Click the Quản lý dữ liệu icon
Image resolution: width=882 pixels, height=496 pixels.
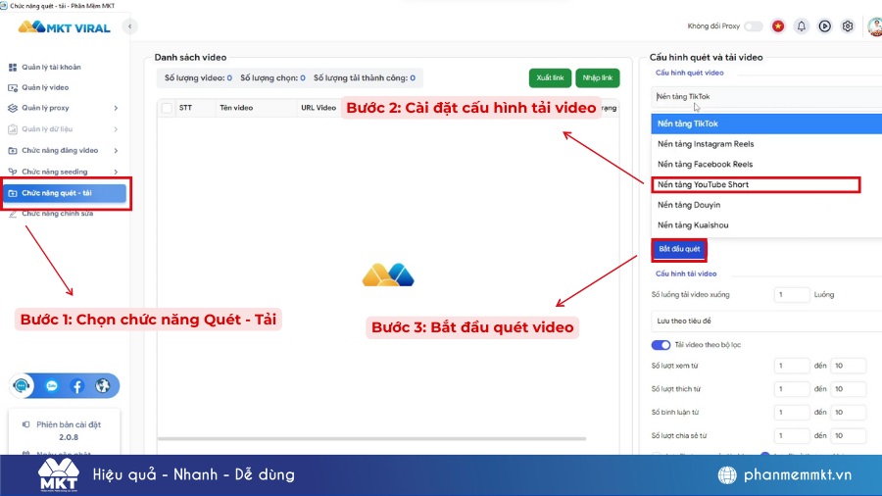tap(13, 129)
